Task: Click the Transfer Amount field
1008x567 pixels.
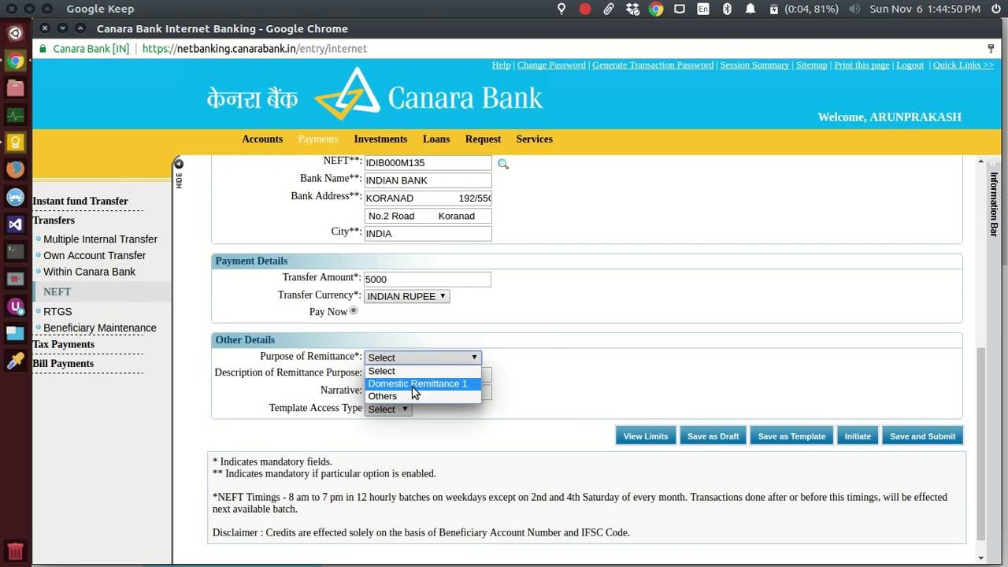Action: coord(428,280)
